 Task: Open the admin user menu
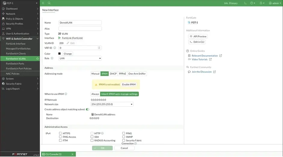[275, 3]
